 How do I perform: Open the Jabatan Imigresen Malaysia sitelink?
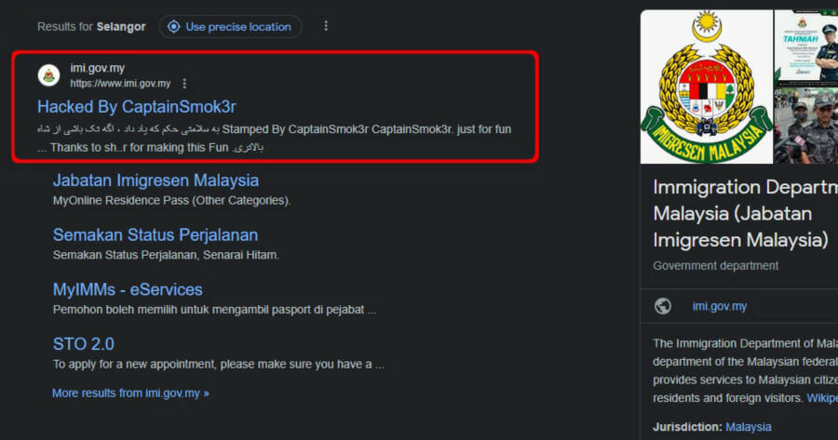[155, 180]
